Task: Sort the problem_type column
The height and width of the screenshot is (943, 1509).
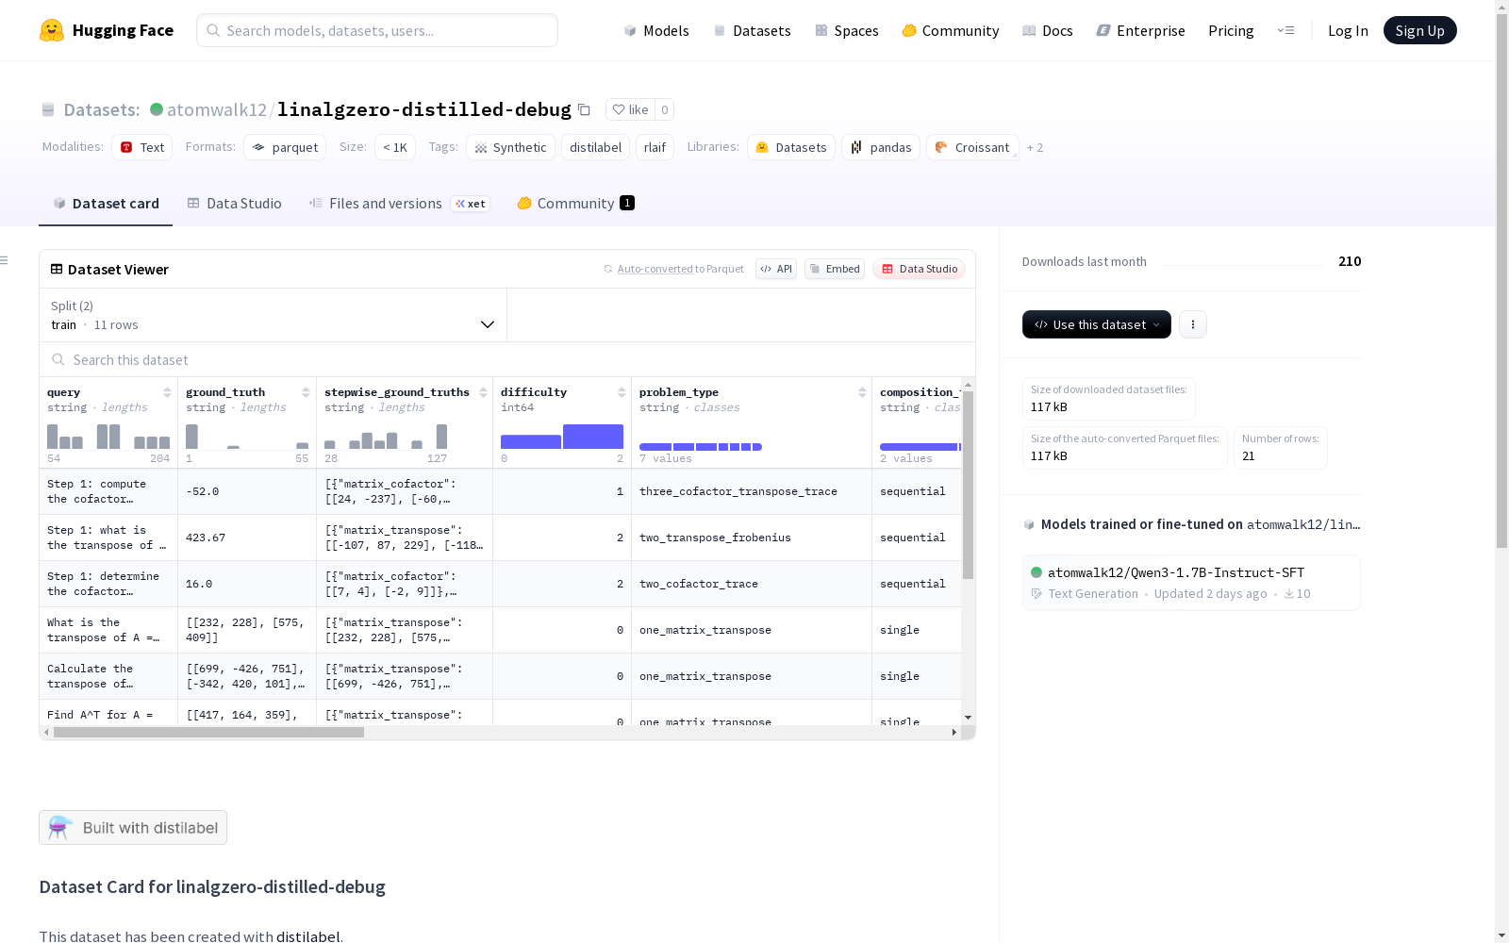Action: (x=862, y=392)
